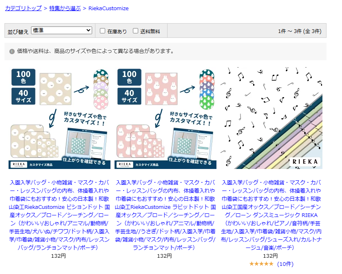Open the カテゴリトップ breadcrumb link
Image resolution: width=342 pixels, height=274 pixels.
click(23, 8)
